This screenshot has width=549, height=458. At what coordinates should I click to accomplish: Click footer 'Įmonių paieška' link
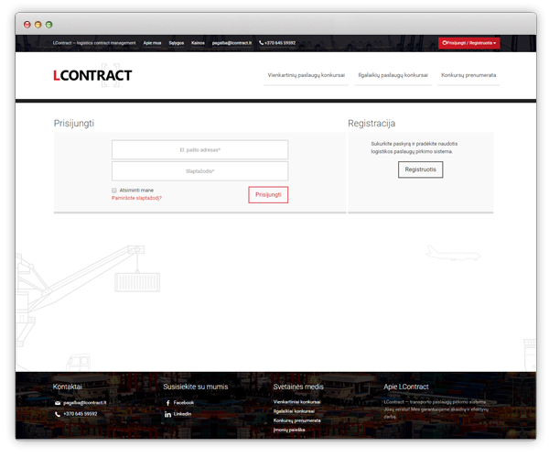289,430
